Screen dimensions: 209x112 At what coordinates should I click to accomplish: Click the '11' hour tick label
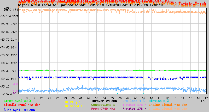click(159, 98)
